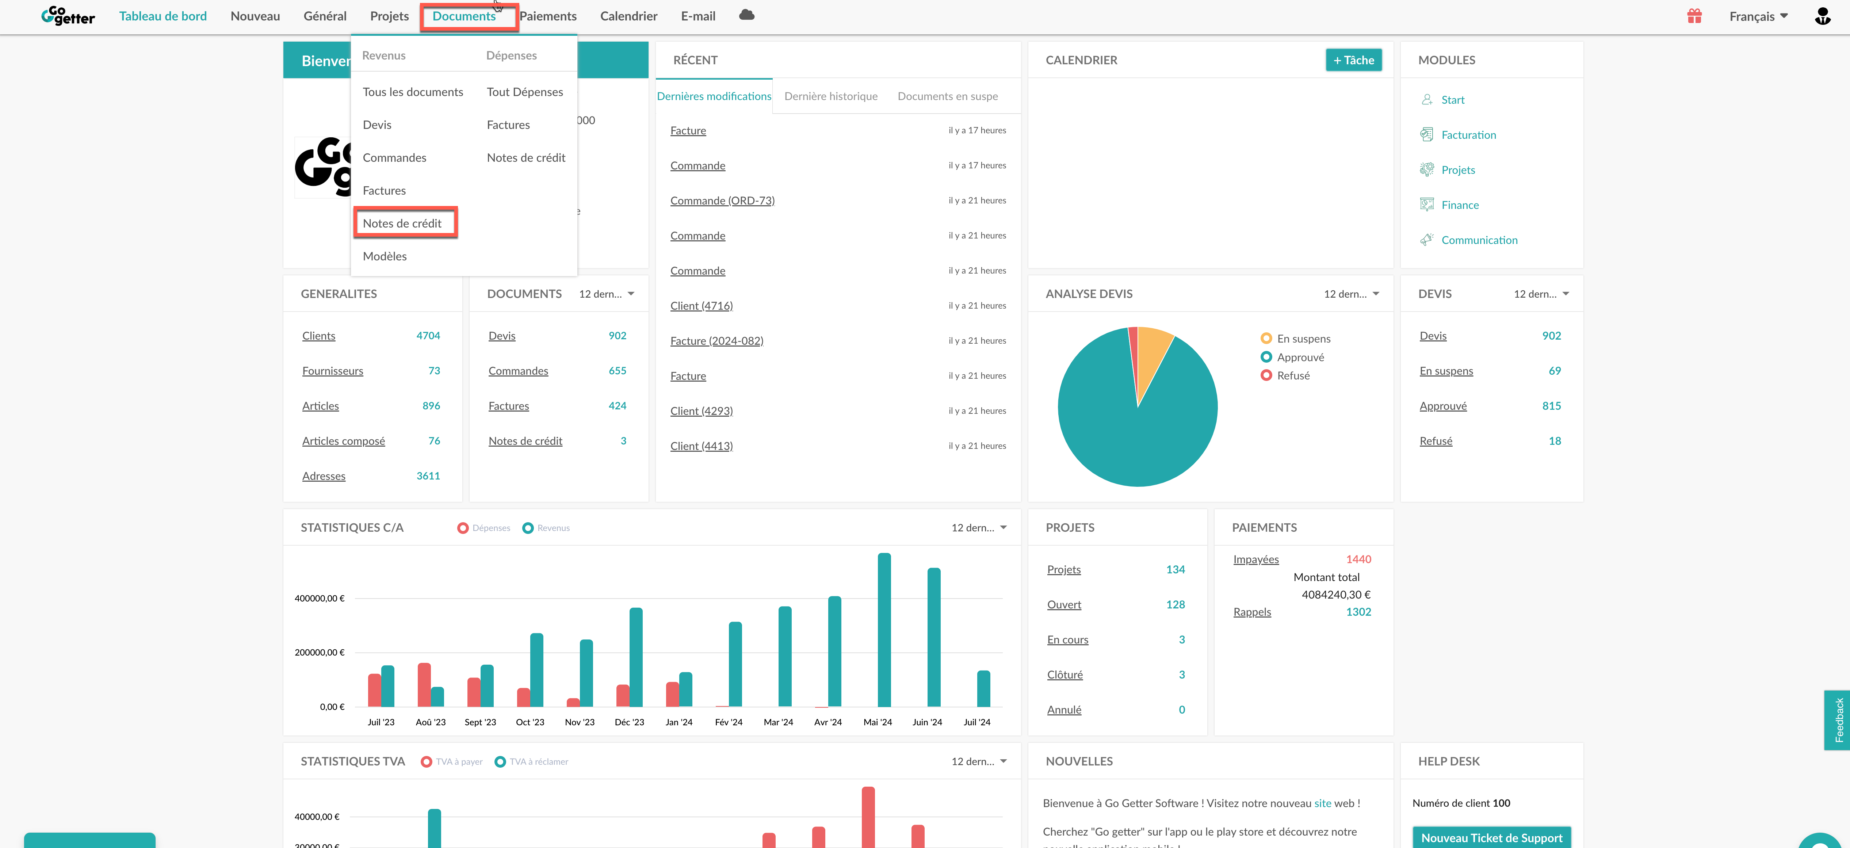Expand the Statistiques TVA period dropdown
The image size is (1850, 848).
[979, 762]
